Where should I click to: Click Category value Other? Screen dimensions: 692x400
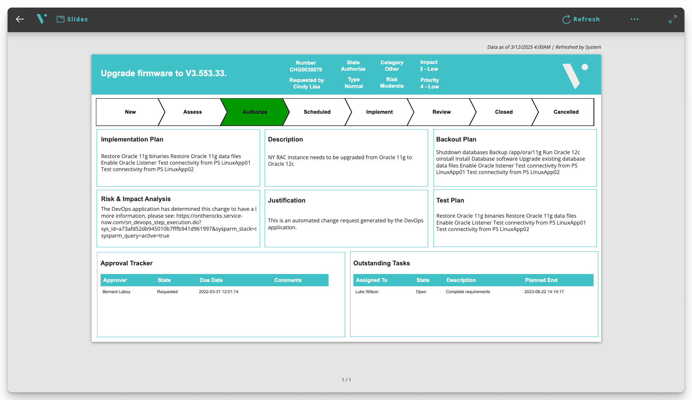point(392,69)
